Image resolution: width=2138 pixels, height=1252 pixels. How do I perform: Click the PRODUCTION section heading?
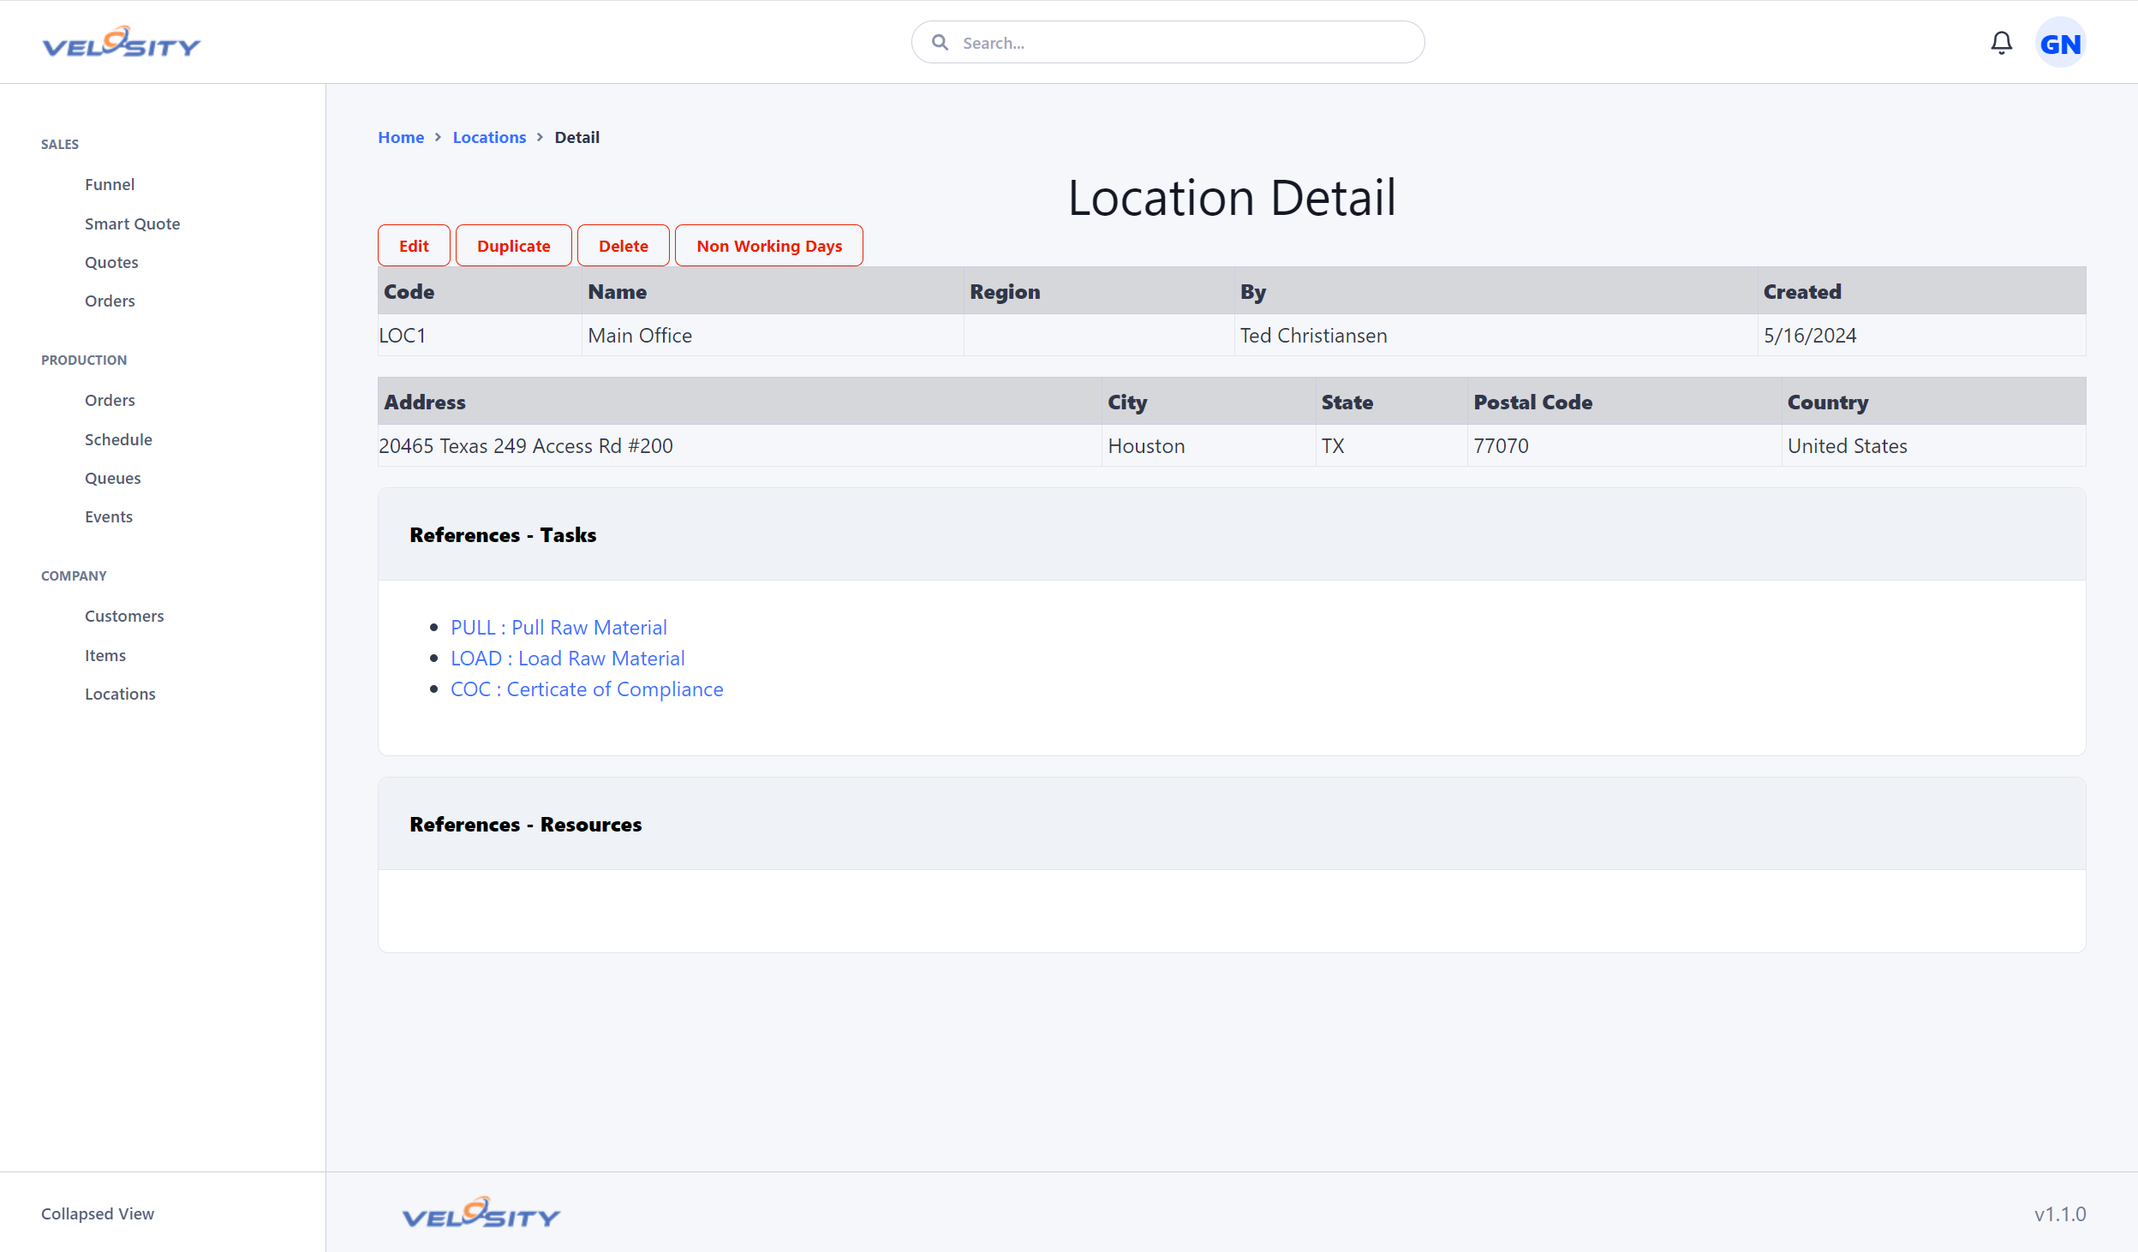(x=84, y=360)
